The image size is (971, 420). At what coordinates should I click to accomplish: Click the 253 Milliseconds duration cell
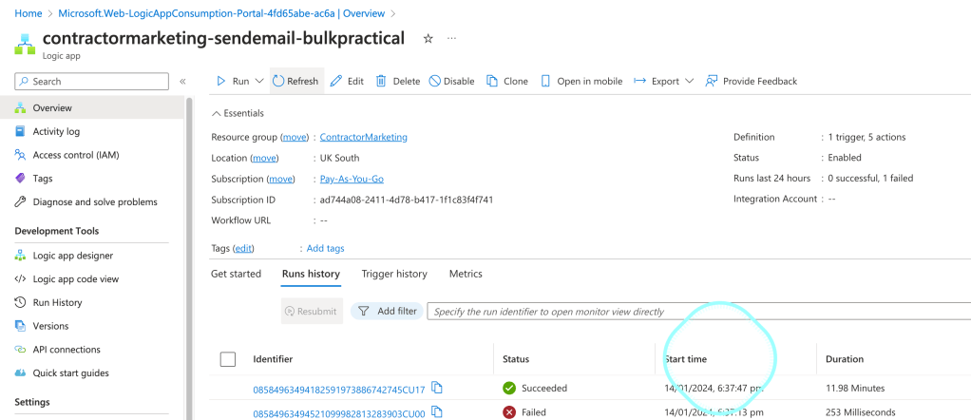point(861,412)
